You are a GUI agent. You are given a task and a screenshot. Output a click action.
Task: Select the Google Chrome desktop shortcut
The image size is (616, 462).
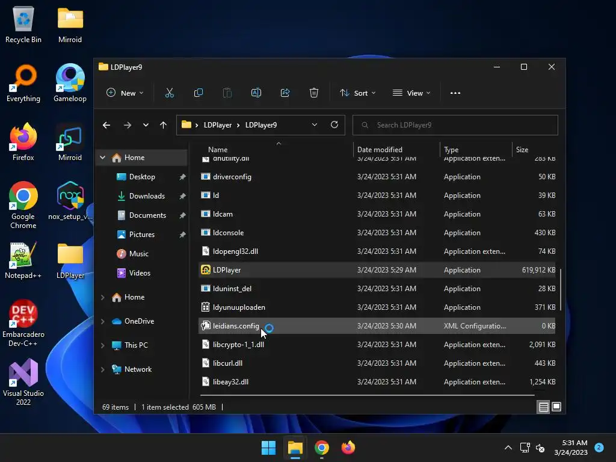coord(23,205)
